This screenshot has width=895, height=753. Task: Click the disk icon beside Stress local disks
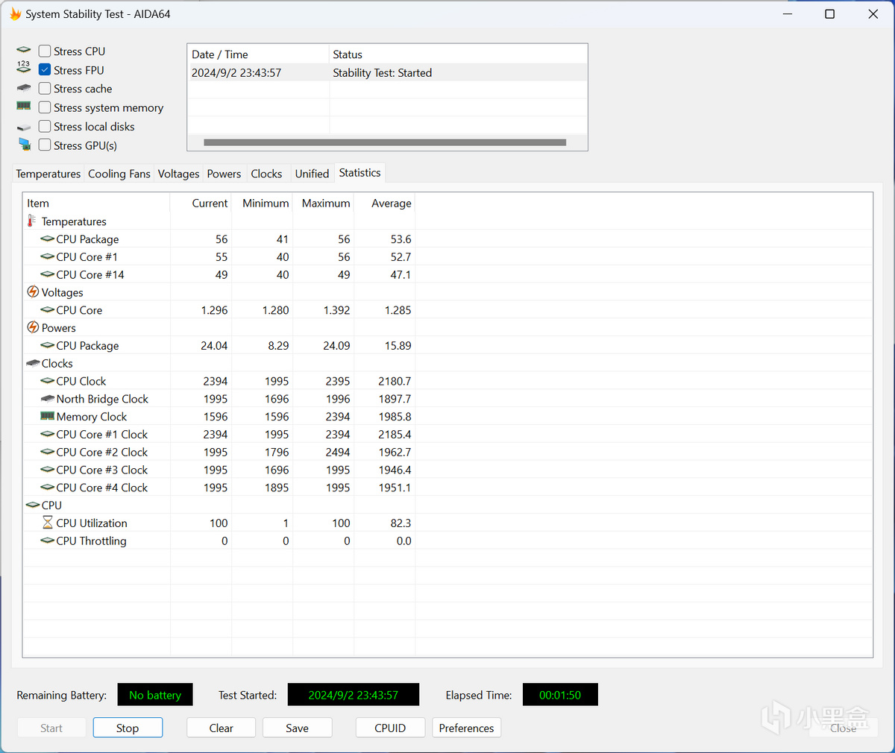[24, 127]
